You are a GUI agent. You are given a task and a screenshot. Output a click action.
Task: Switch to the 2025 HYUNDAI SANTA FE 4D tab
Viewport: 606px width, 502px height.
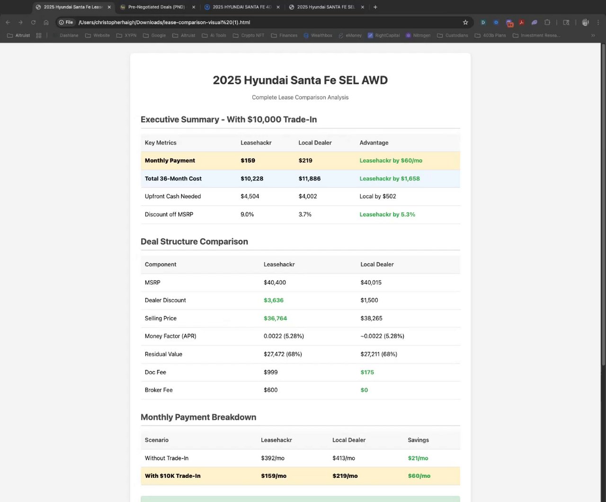tap(241, 7)
